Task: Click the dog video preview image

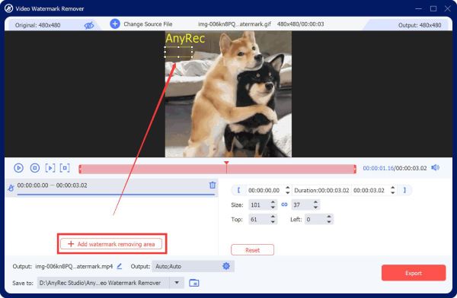Action: [228, 94]
